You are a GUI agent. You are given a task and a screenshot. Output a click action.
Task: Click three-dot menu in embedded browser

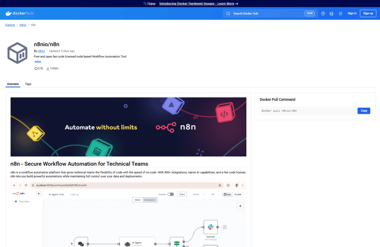click(243, 185)
